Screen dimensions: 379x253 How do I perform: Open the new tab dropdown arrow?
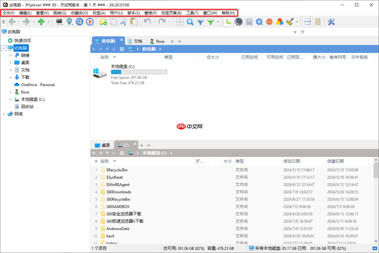point(179,41)
